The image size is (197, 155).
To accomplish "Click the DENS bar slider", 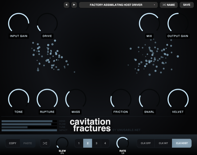I will point(29,121).
